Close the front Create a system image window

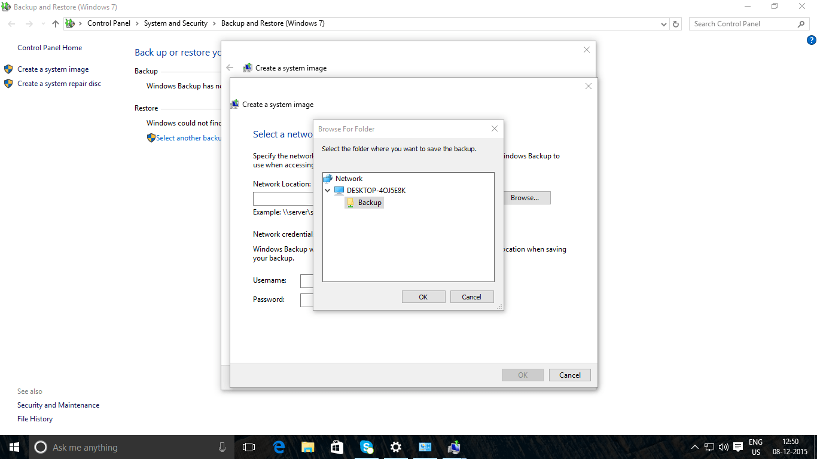coord(589,86)
